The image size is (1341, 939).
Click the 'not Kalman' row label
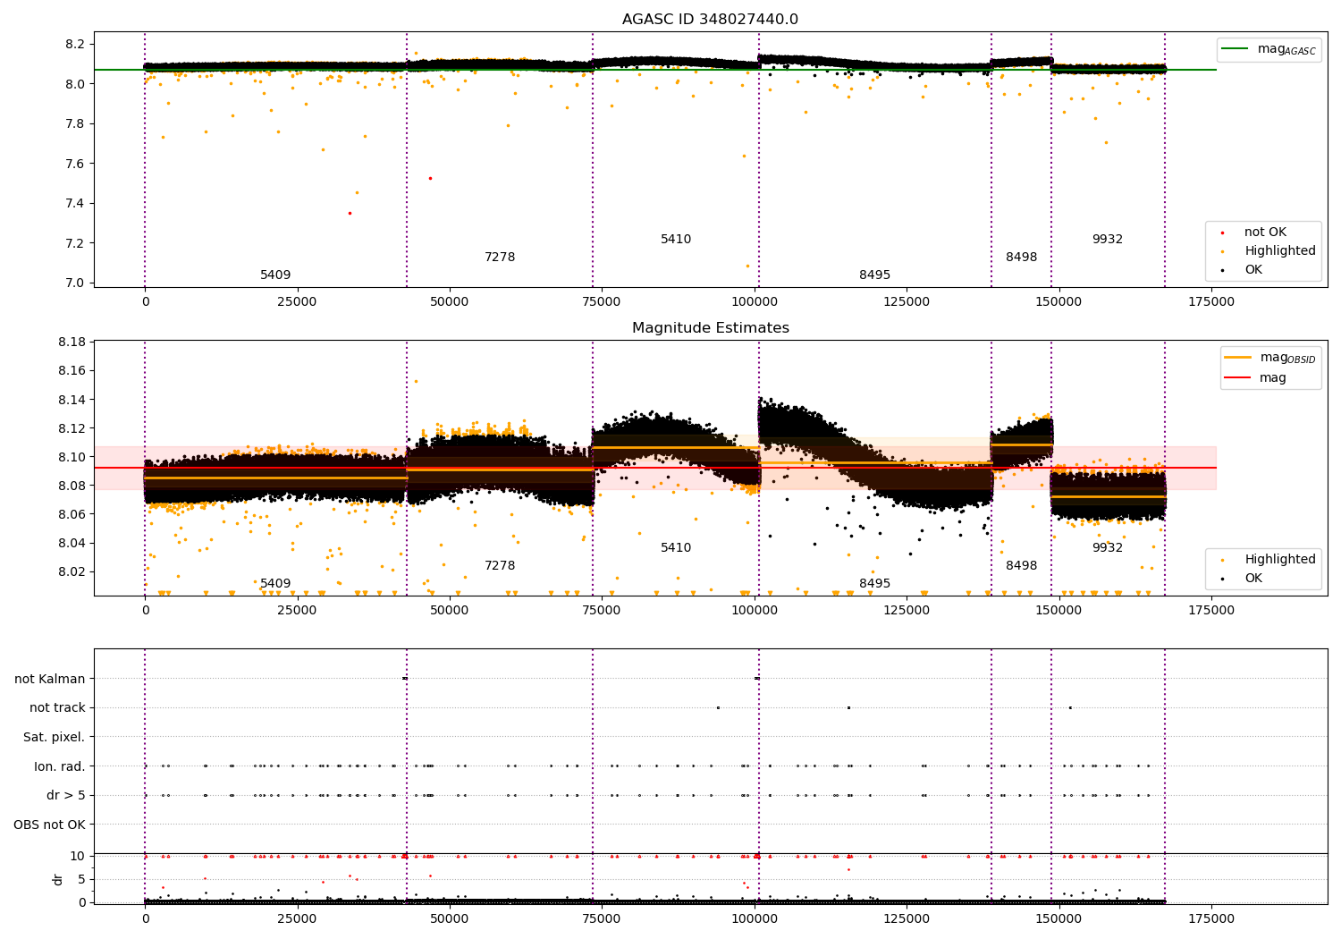50,679
